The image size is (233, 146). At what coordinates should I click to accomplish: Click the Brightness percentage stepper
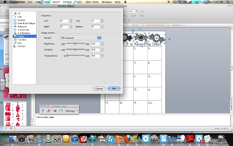(x=102, y=44)
